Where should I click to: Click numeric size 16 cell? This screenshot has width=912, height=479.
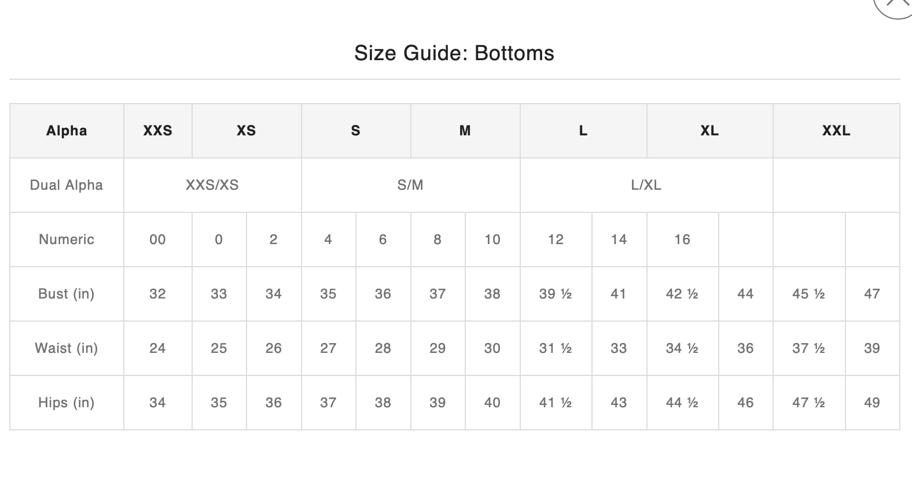click(x=682, y=239)
